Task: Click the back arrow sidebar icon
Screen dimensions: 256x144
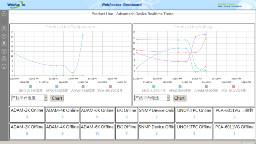Action: (x=4, y=14)
